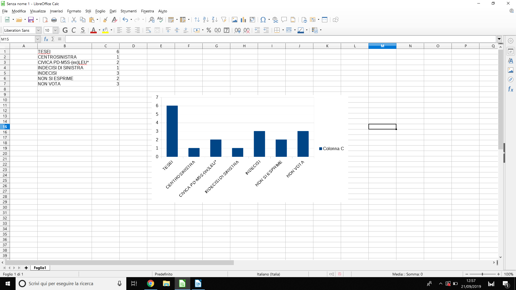
Task: Toggle underline formatting S button
Action: pos(83,30)
